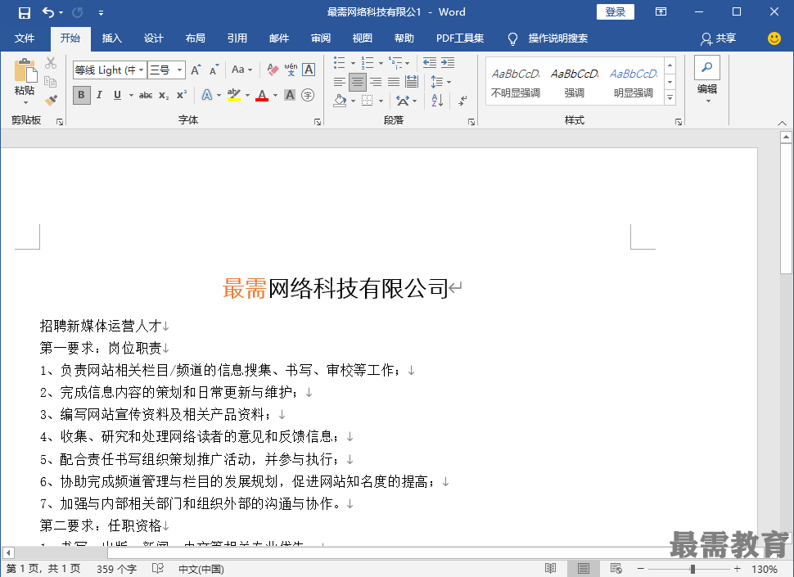Clear all formatting with the eraser icon

click(273, 70)
